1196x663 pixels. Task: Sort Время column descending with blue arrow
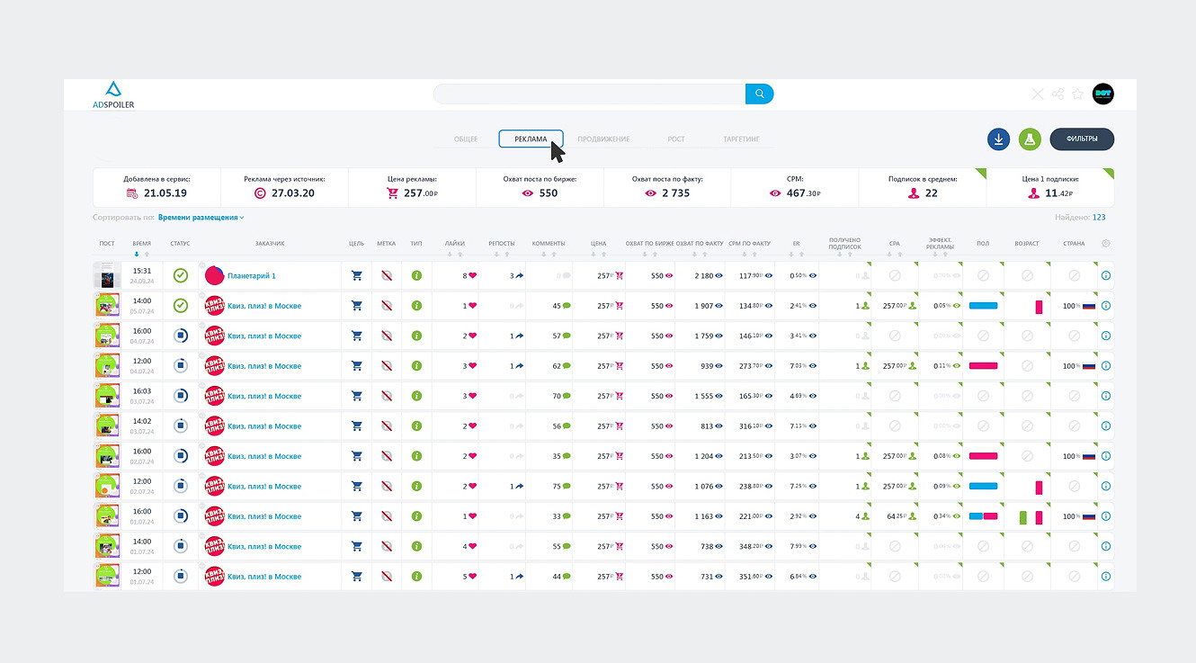[x=137, y=255]
